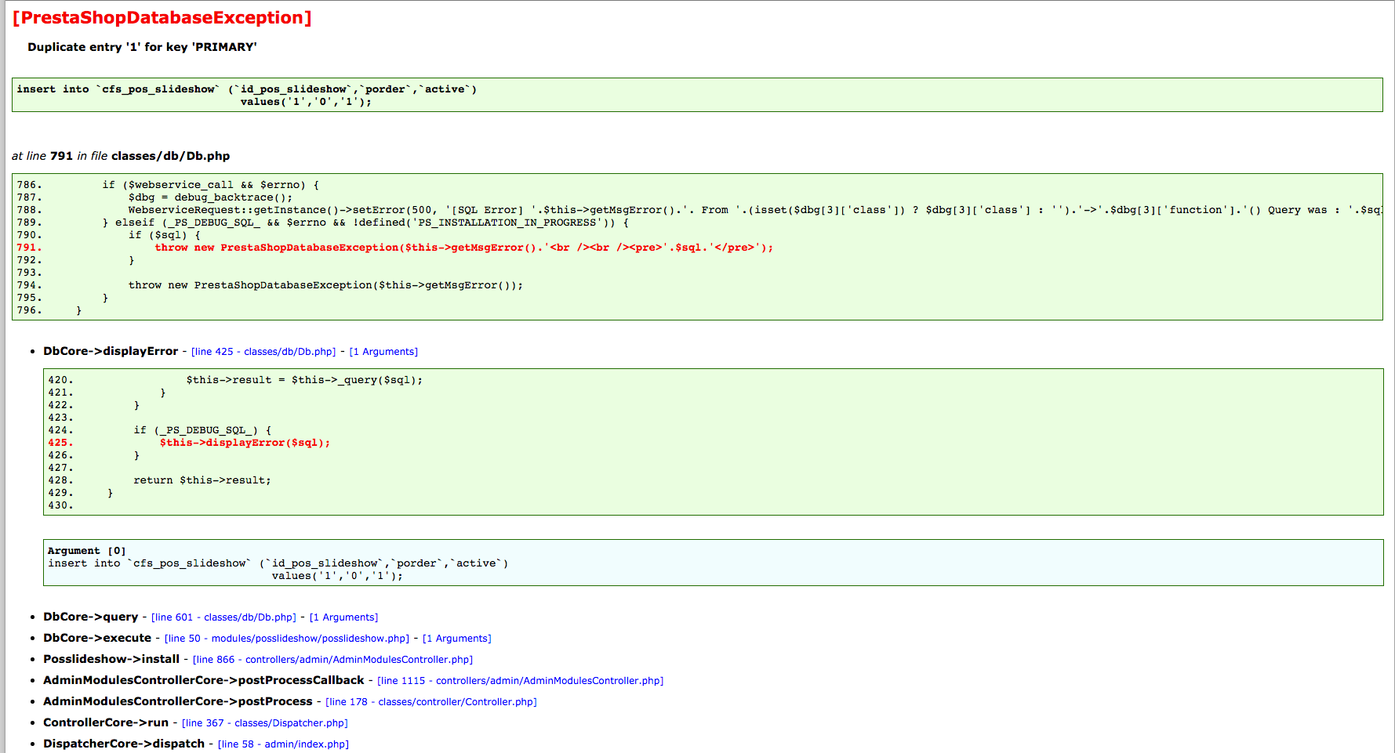Screen dimensions: 1395x753
Task: Show arguments for DbCore->execute
Action: 457,639
